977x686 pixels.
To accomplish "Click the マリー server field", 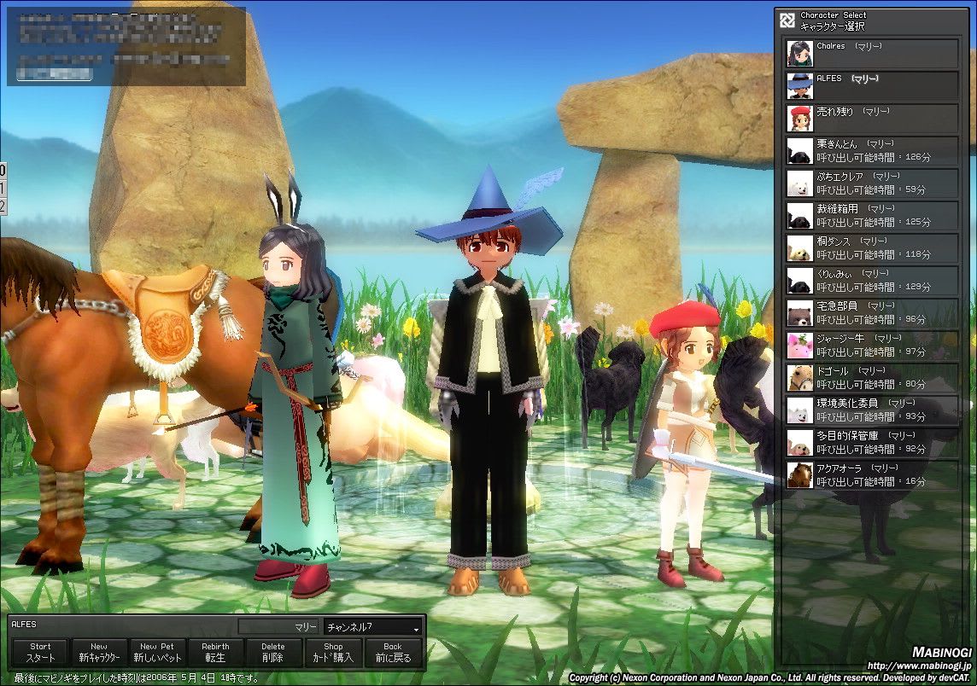I will pos(280,627).
